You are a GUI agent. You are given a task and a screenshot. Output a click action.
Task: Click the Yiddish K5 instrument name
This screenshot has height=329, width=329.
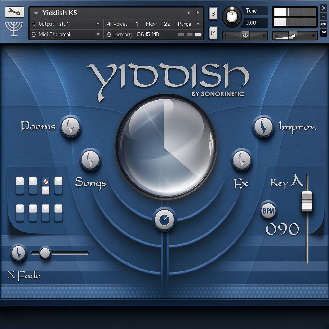60,13
